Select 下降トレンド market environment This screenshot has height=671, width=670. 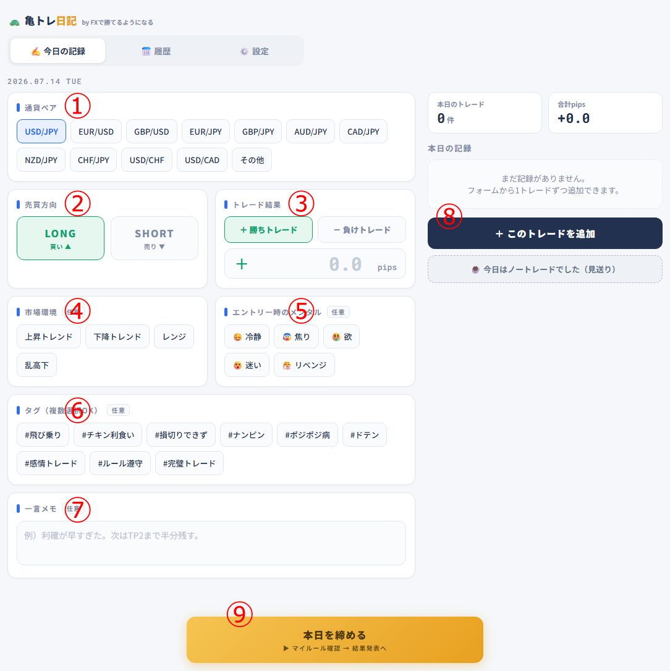click(117, 336)
